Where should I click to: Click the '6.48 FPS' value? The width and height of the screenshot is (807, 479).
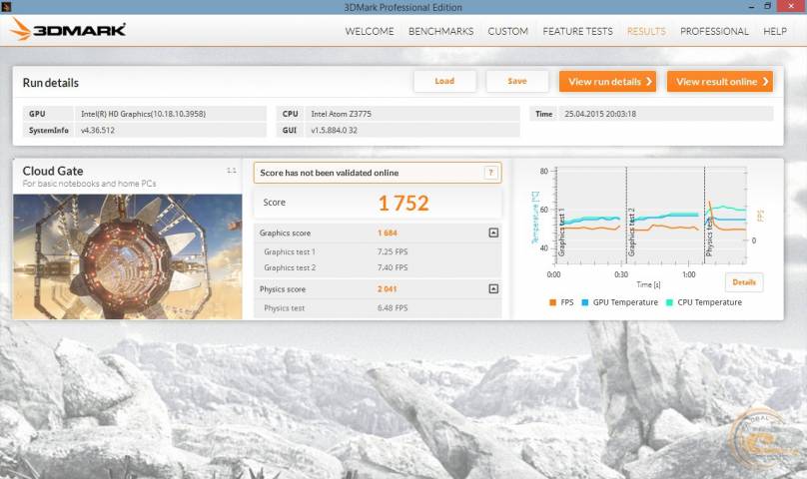tap(393, 308)
